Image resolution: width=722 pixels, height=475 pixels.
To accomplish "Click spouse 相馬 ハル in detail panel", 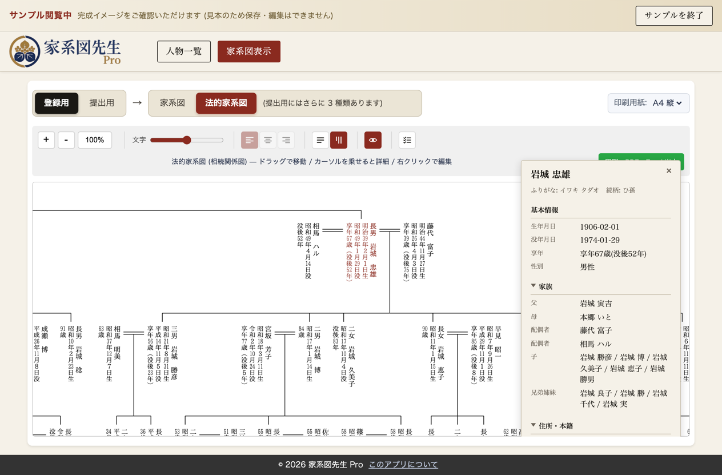I will tap(596, 344).
